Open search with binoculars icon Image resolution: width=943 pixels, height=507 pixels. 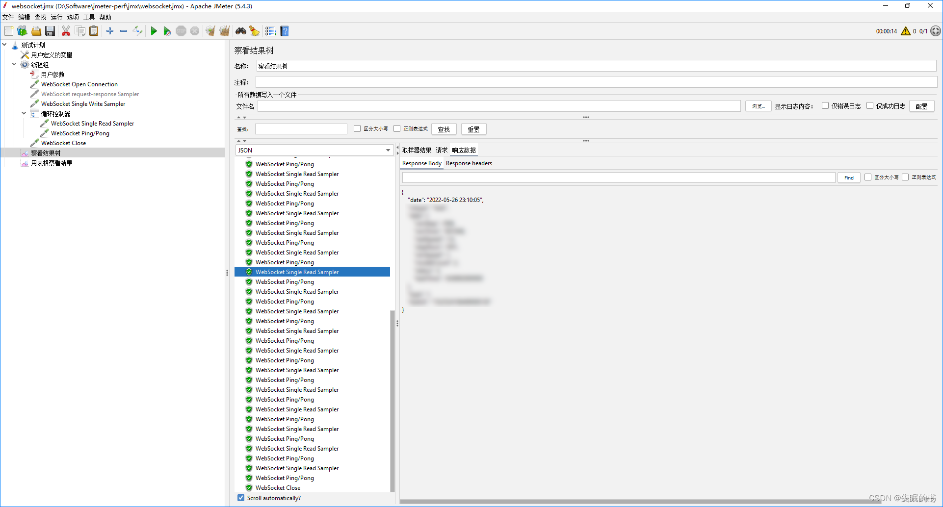pos(241,31)
